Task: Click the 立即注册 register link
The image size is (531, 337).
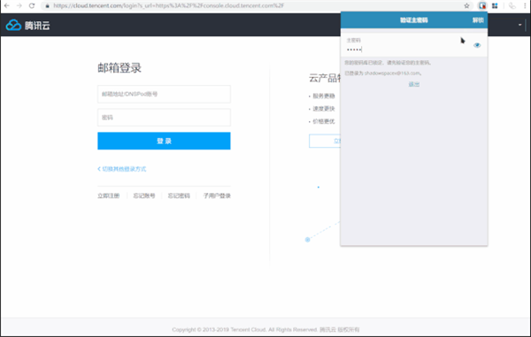Action: [x=108, y=195]
